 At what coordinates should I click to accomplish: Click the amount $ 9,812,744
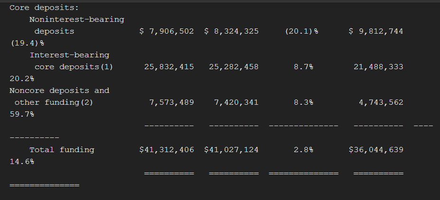coord(376,31)
